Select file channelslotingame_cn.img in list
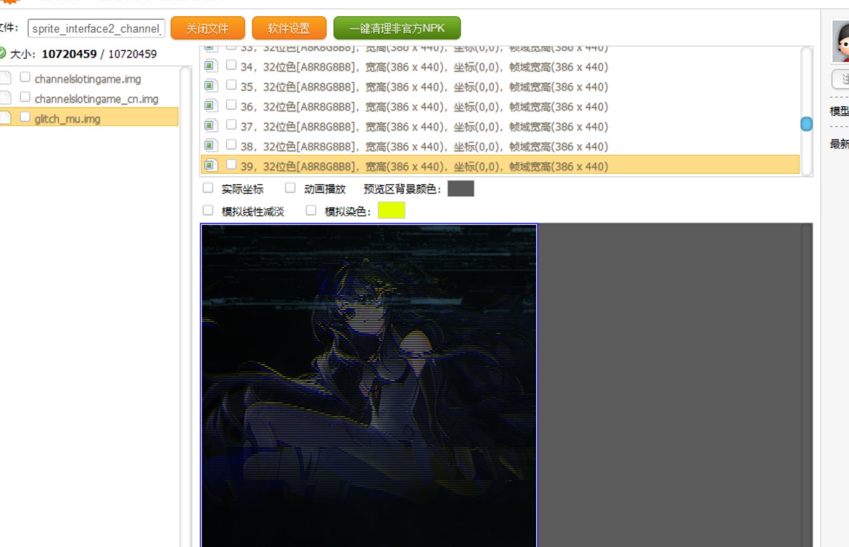This screenshot has height=547, width=849. (96, 99)
